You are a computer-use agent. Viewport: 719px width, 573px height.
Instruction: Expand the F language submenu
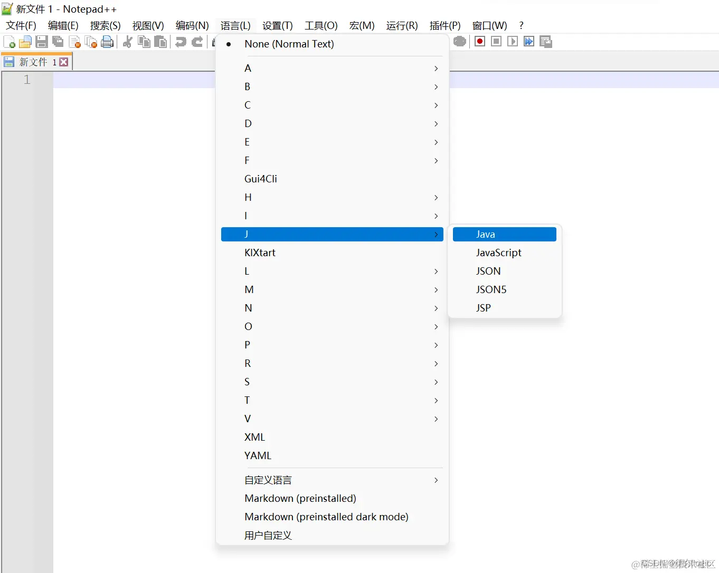click(332, 161)
